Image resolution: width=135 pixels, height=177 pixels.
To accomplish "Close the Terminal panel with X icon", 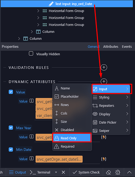I will click(x=63, y=172).
